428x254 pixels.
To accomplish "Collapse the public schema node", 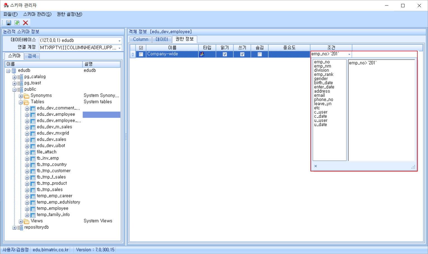I will click(14, 90).
